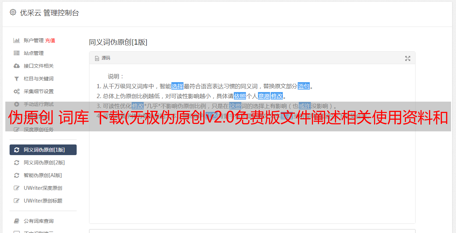Click the 源码 button in editor toolbar

[x=103, y=58]
